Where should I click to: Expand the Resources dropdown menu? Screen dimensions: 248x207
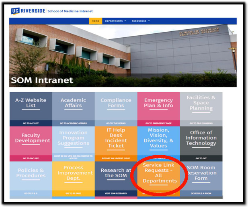(141, 21)
